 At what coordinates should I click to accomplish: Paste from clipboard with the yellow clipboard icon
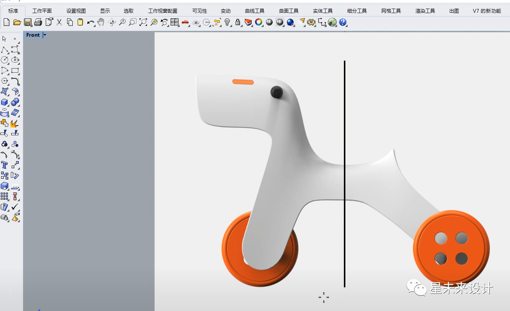click(80, 22)
